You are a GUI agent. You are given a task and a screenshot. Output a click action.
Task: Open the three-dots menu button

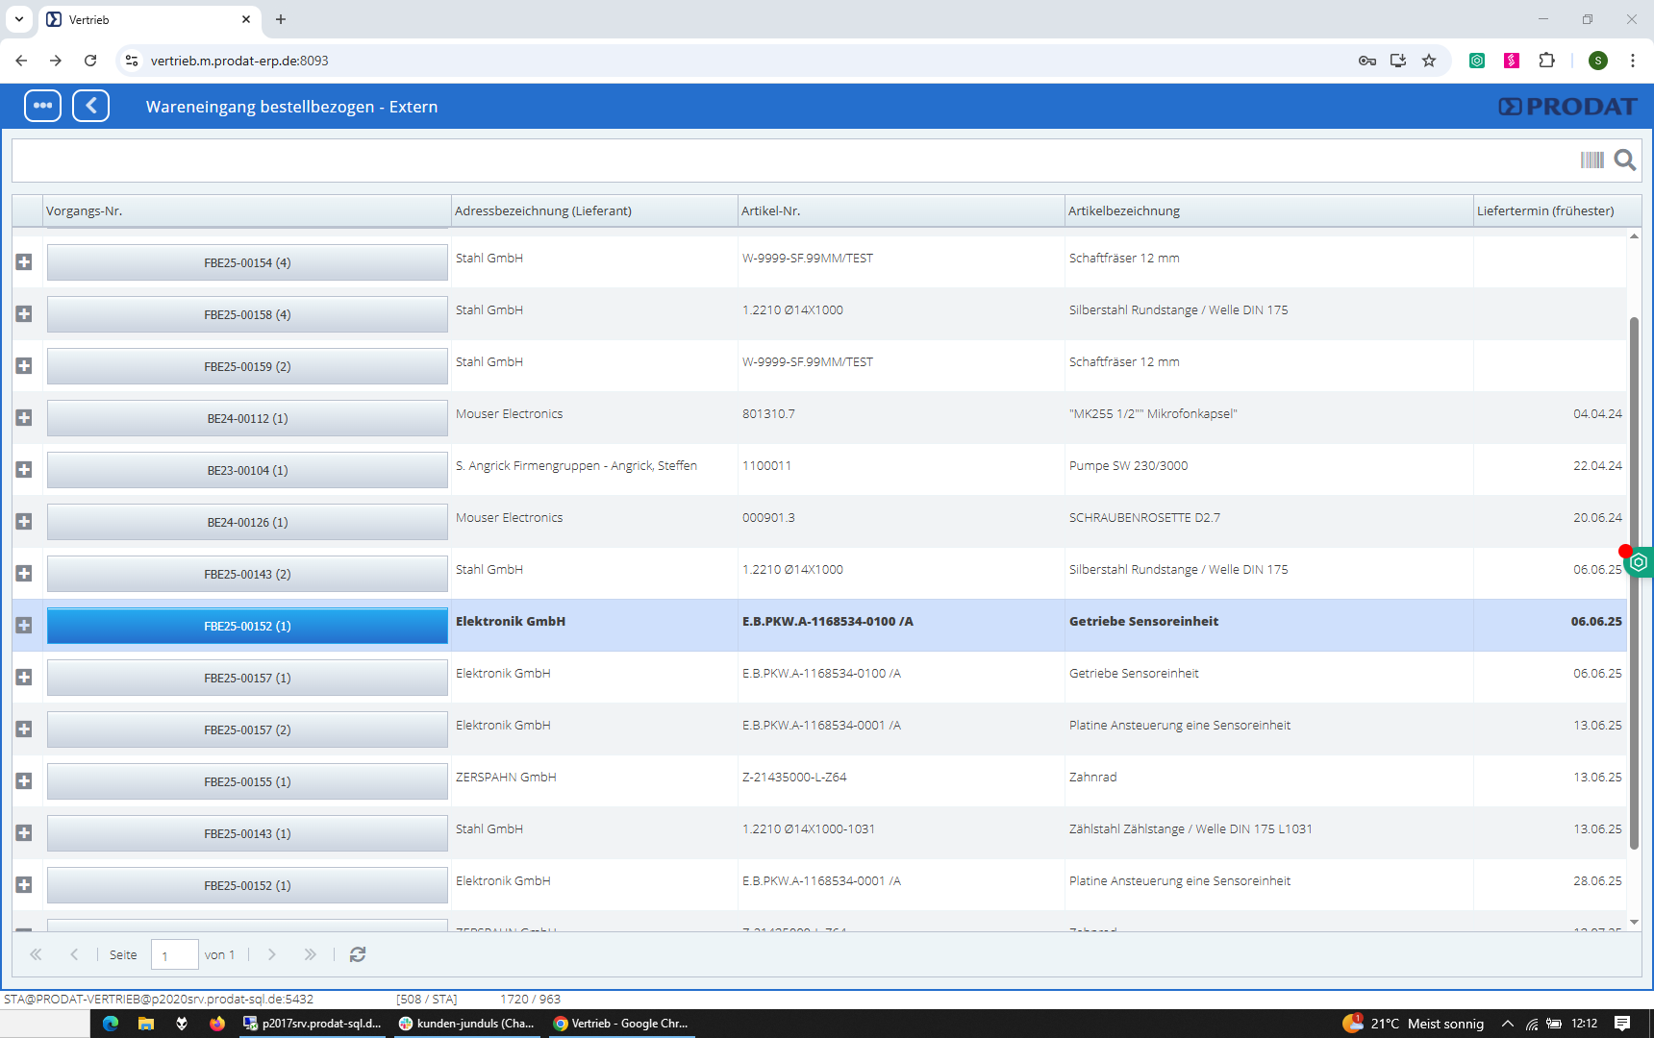[42, 106]
